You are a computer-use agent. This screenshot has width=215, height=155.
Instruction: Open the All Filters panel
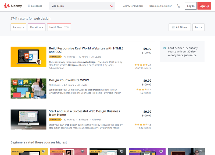click(180, 27)
